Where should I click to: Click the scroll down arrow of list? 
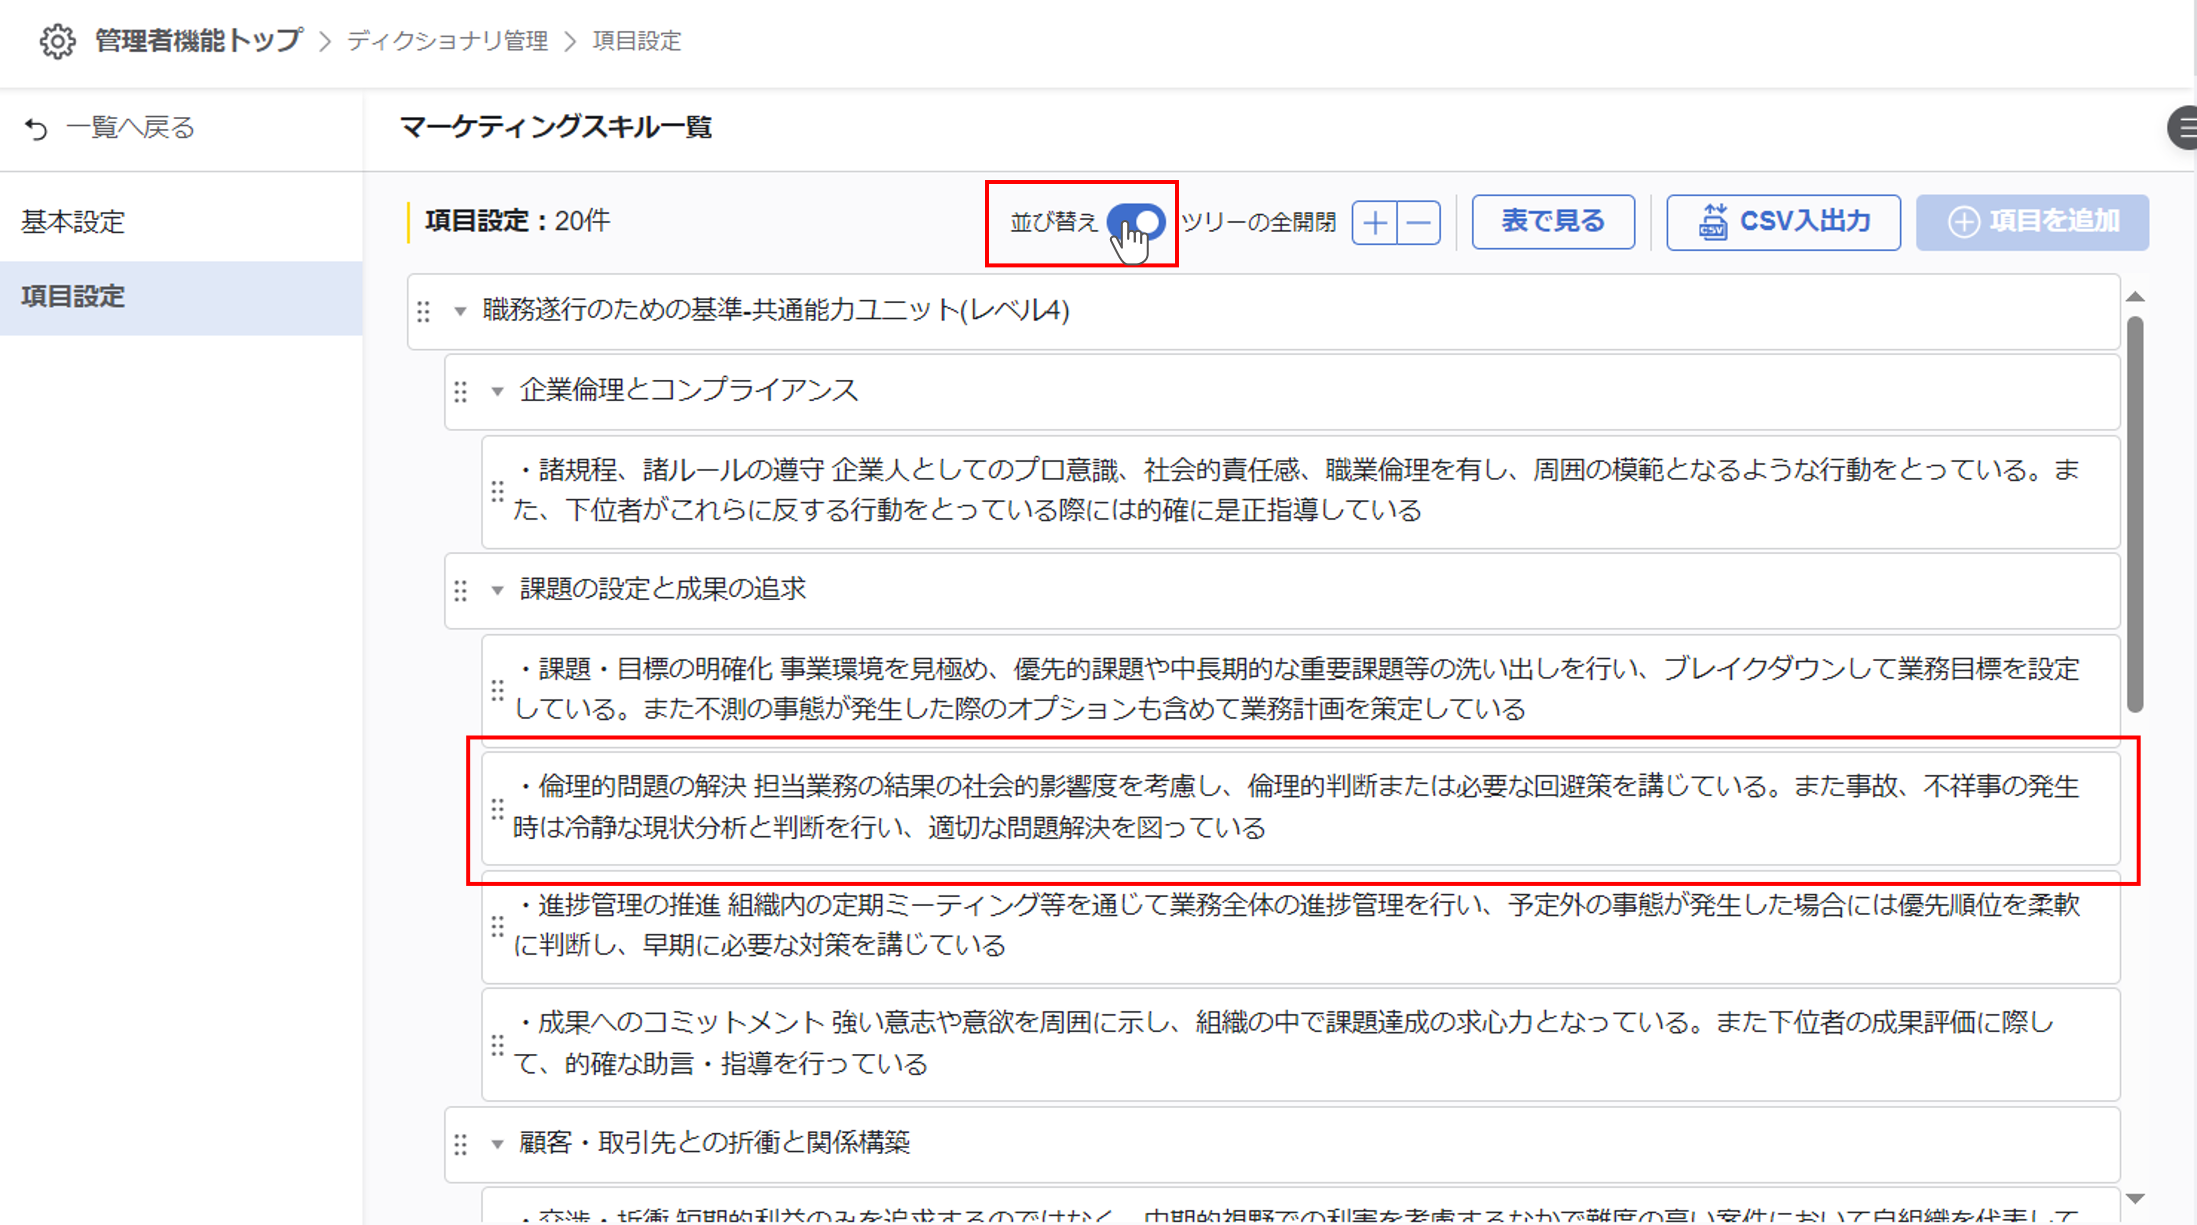click(2135, 1199)
